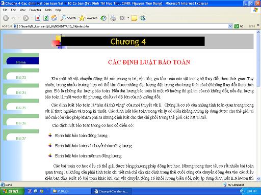The image size is (261, 195).
Task: Click the Done status bar text
Action: (x=9, y=185)
